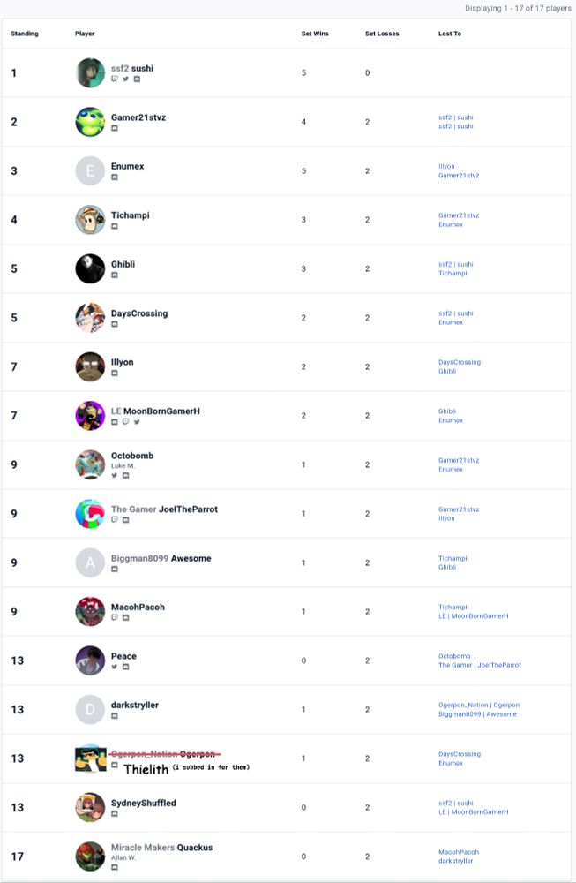576x883 pixels.
Task: Click Ghibli's profile picture
Action: [x=90, y=268]
